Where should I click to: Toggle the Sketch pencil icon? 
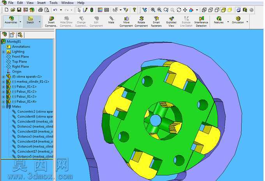[x=85, y=10]
